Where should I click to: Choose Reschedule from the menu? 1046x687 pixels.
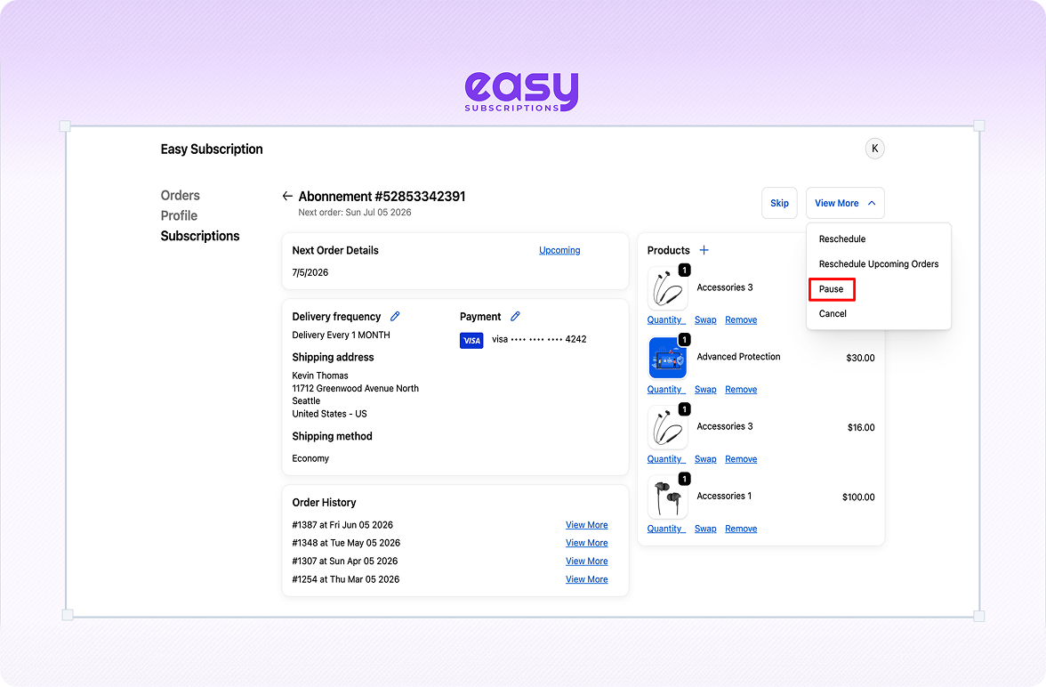click(x=841, y=239)
